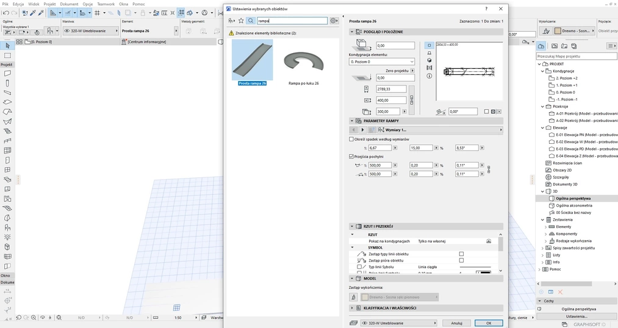The height and width of the screenshot is (328, 618).
Task: Open 'Kondygnacja elementu' dropdown showing 0. Poziom 0
Action: point(382,62)
